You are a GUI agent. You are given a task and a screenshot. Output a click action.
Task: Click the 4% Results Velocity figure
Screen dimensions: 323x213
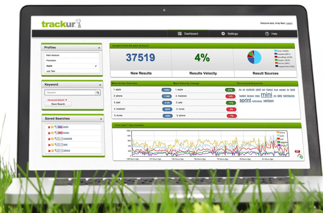pos(202,58)
